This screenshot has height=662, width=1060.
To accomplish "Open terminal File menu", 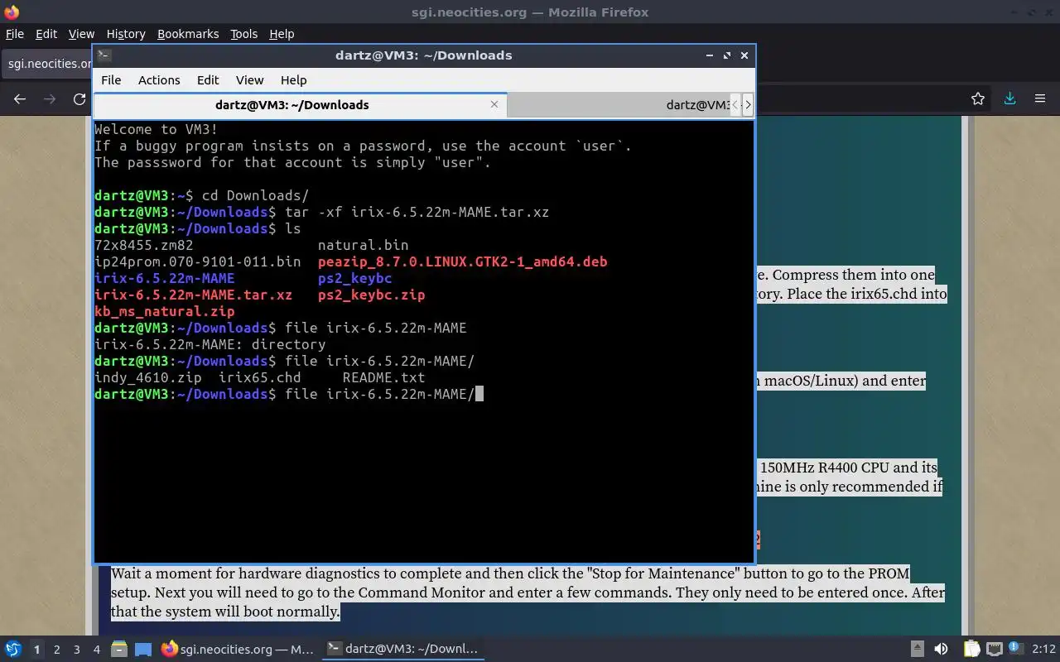I will click(x=111, y=80).
